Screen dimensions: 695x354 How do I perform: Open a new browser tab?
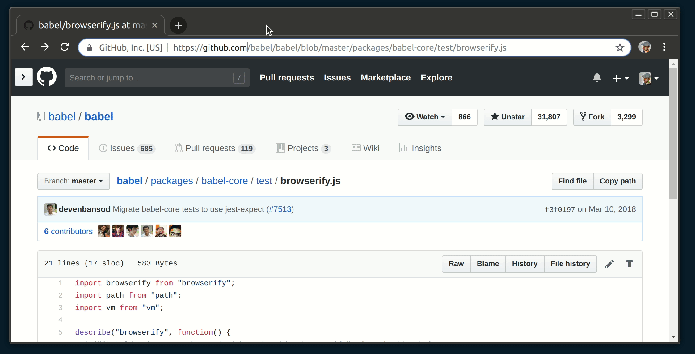(178, 25)
